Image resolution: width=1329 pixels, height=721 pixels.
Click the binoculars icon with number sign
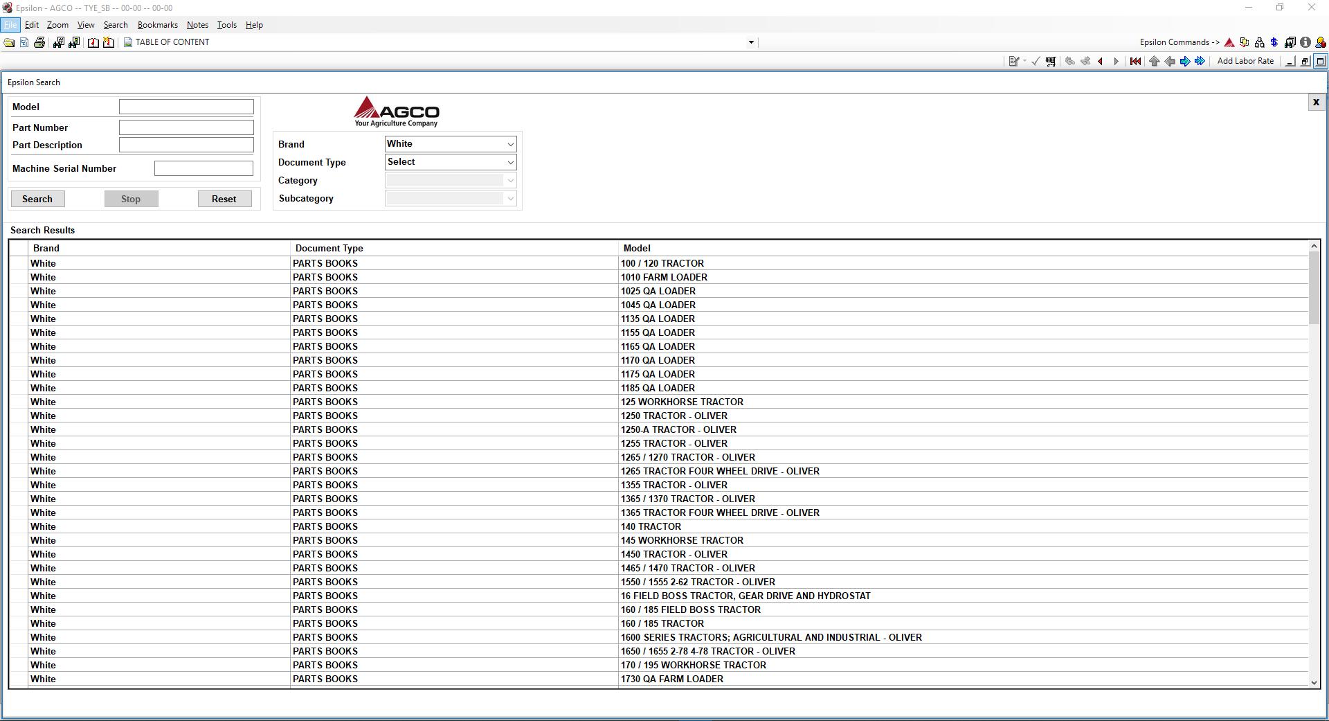point(58,43)
